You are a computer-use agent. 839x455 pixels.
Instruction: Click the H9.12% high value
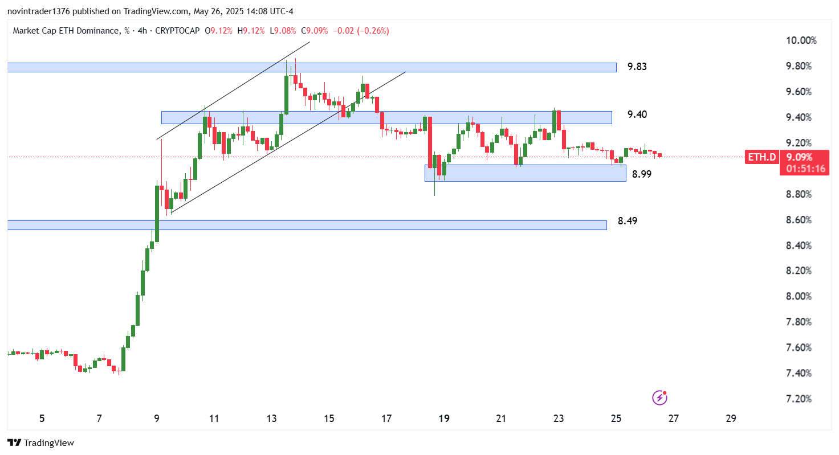point(251,31)
